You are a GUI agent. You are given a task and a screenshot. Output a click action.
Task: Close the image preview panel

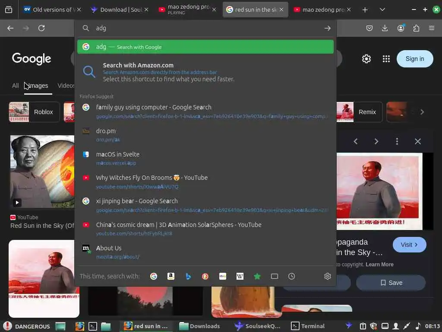click(x=418, y=141)
